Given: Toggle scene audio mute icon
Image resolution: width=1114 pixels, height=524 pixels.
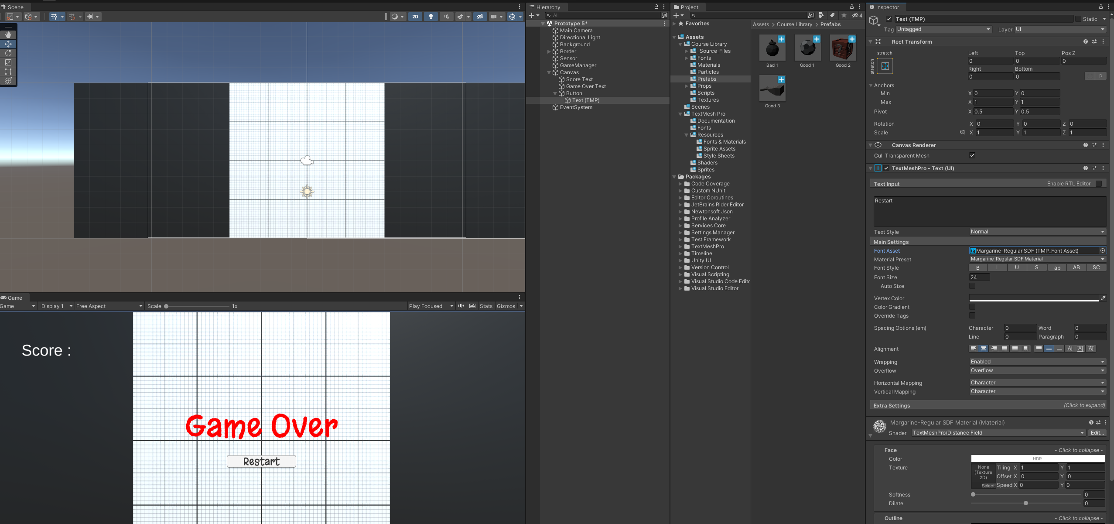Looking at the screenshot, I should coord(446,17).
